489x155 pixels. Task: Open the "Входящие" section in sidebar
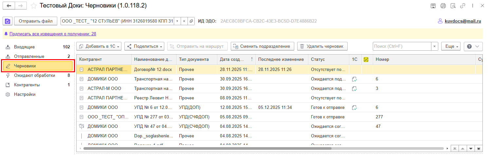24,47
